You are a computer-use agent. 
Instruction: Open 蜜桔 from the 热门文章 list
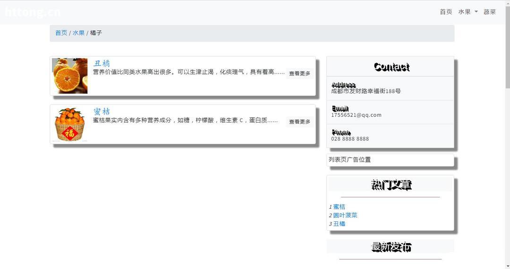[339, 207]
